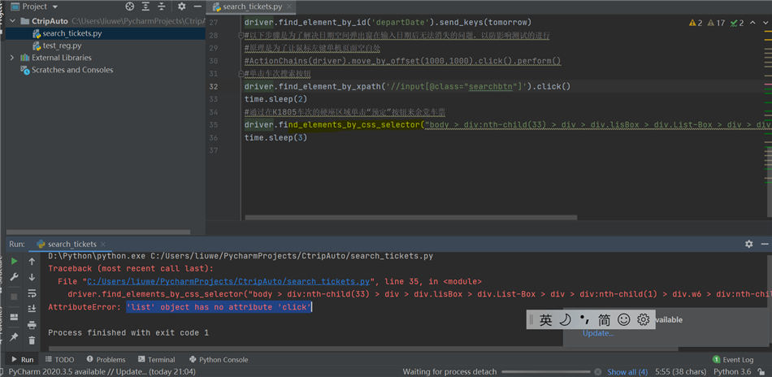Click the search_tickets.py traceback file link
This screenshot has width=772, height=377.
pyautogui.click(x=228, y=281)
